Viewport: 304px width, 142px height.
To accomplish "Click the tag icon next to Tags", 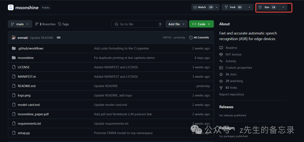I will (x=60, y=24).
